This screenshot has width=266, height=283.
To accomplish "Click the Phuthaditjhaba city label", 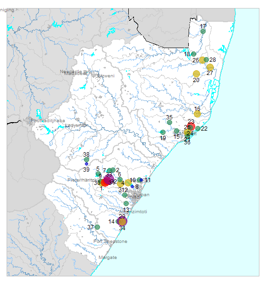I will 48,121.
